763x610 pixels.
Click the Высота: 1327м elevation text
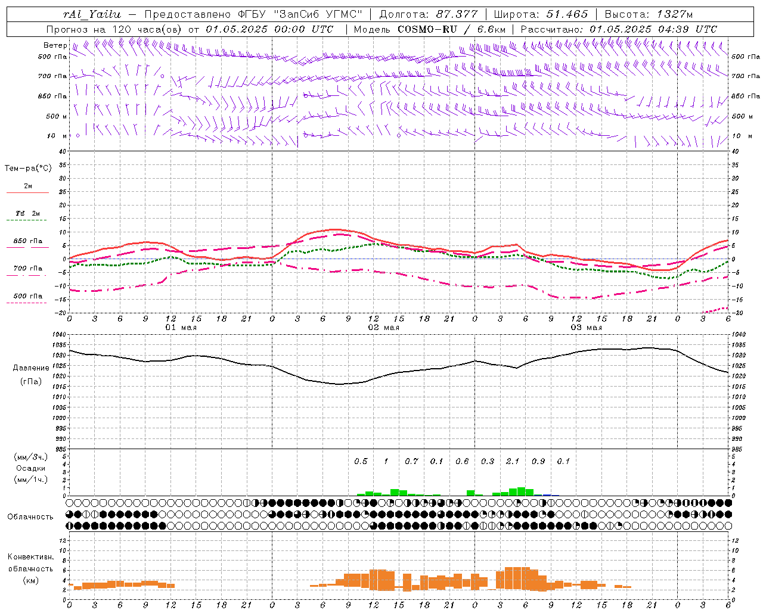pyautogui.click(x=649, y=14)
